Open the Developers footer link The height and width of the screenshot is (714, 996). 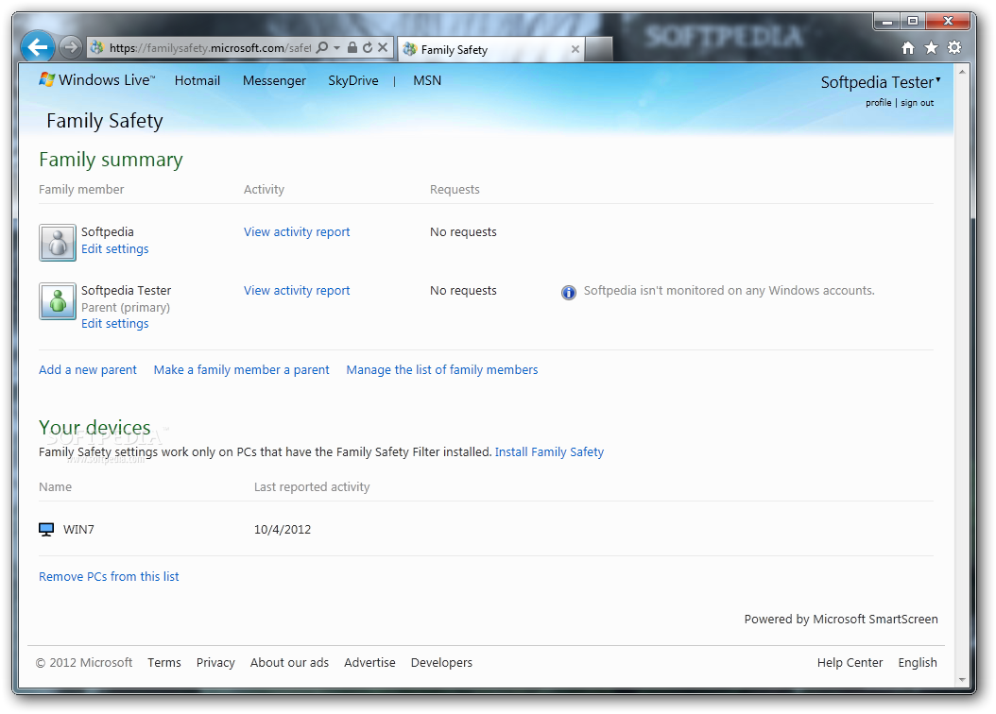(441, 662)
